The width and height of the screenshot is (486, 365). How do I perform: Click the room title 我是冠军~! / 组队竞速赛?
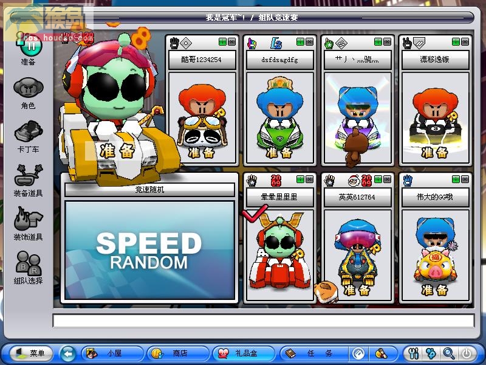pyautogui.click(x=252, y=18)
